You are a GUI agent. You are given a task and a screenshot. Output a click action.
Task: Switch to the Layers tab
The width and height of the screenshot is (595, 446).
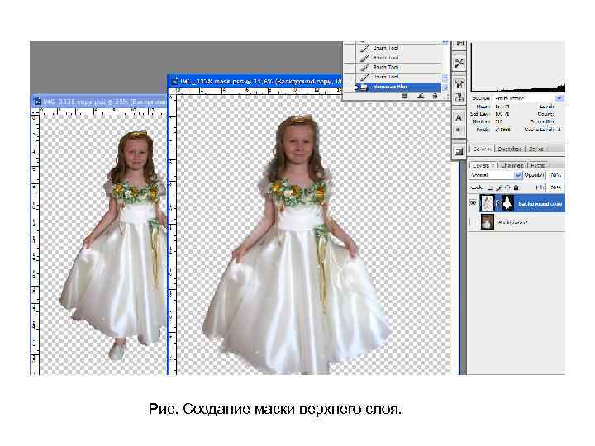coord(482,166)
